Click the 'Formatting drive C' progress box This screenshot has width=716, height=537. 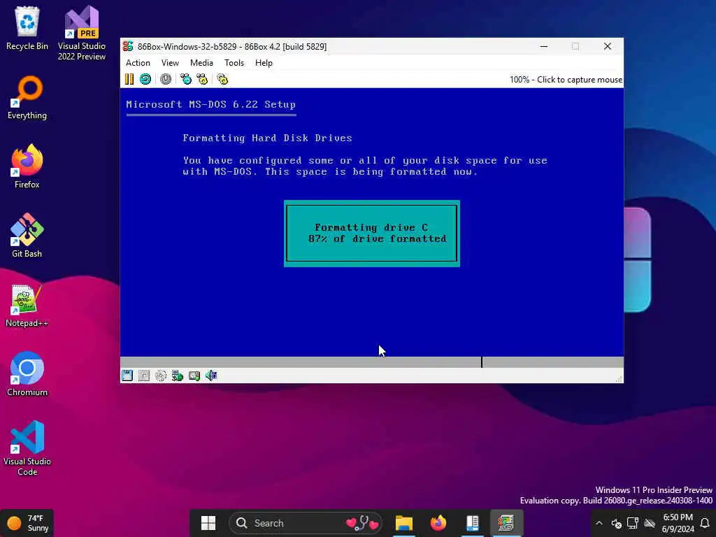pos(372,234)
